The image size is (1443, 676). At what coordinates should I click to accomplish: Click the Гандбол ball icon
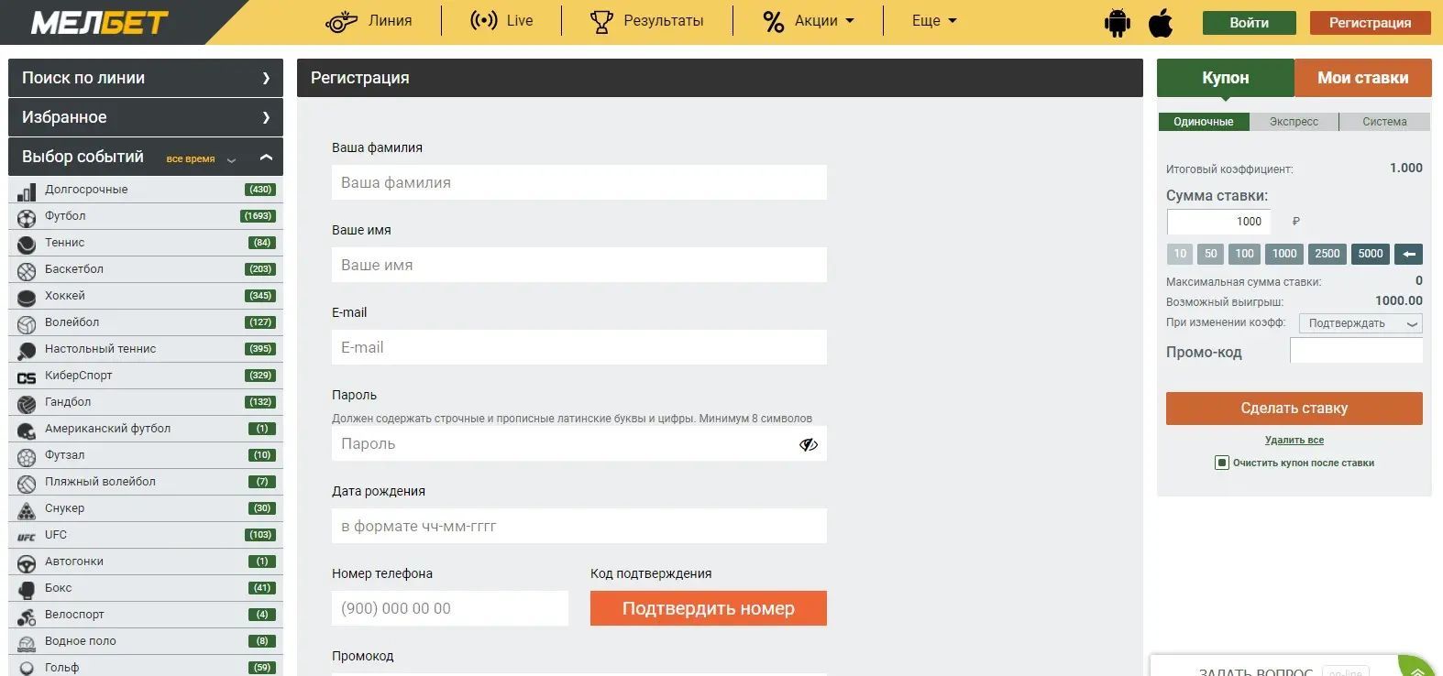pos(27,403)
